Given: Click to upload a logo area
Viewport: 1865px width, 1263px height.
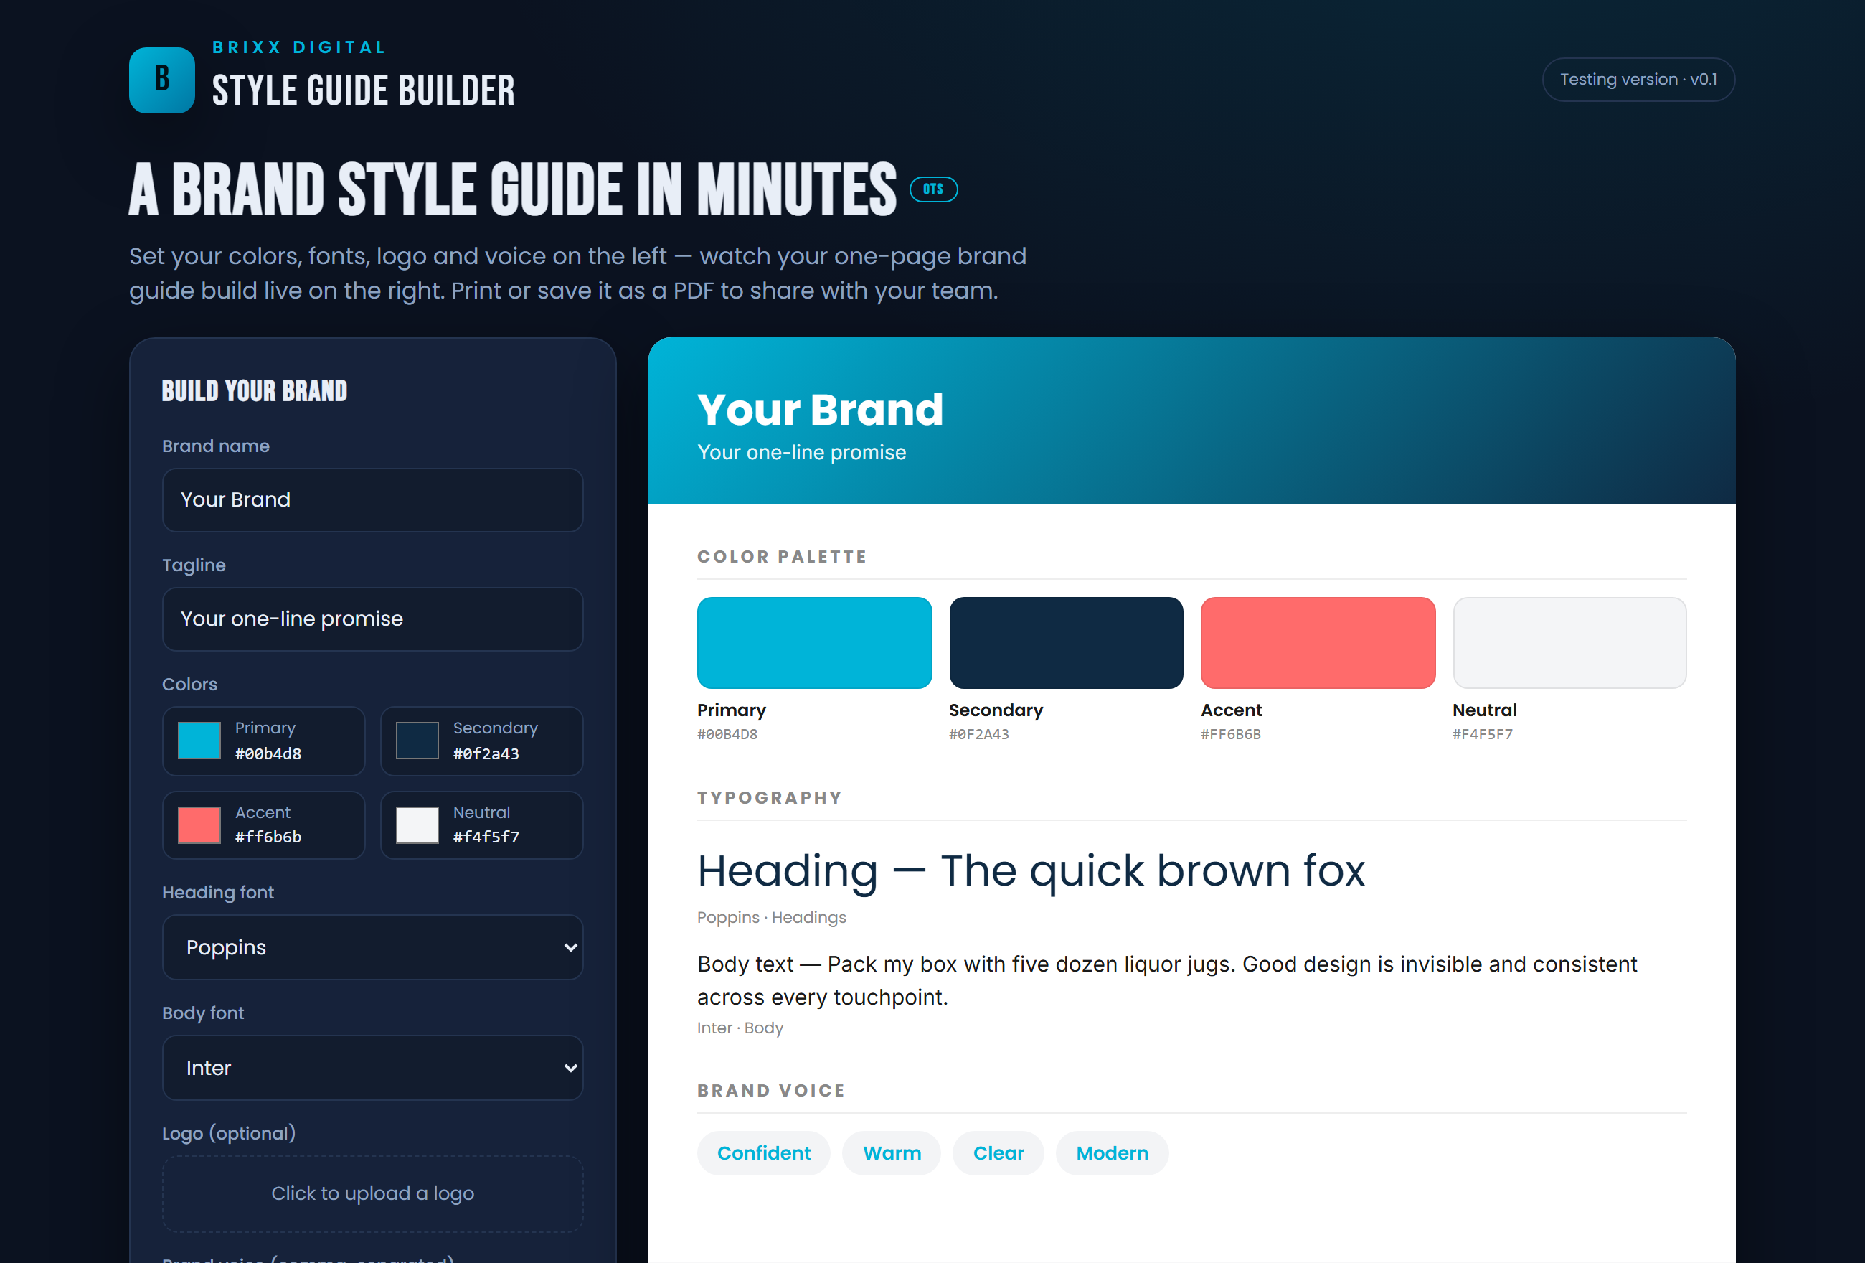Looking at the screenshot, I should pyautogui.click(x=372, y=1193).
